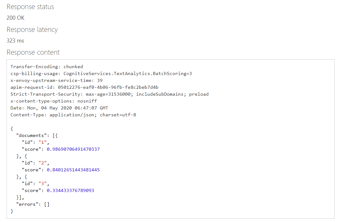Click the "documents" JSON key
The image size is (340, 222).
tap(32, 135)
